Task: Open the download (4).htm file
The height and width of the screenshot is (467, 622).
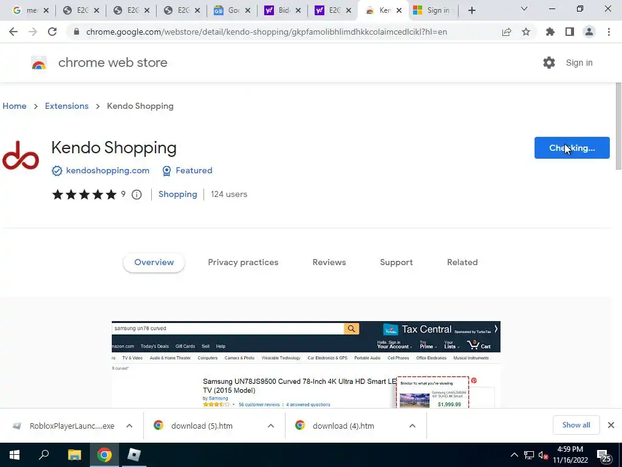Action: point(344,426)
